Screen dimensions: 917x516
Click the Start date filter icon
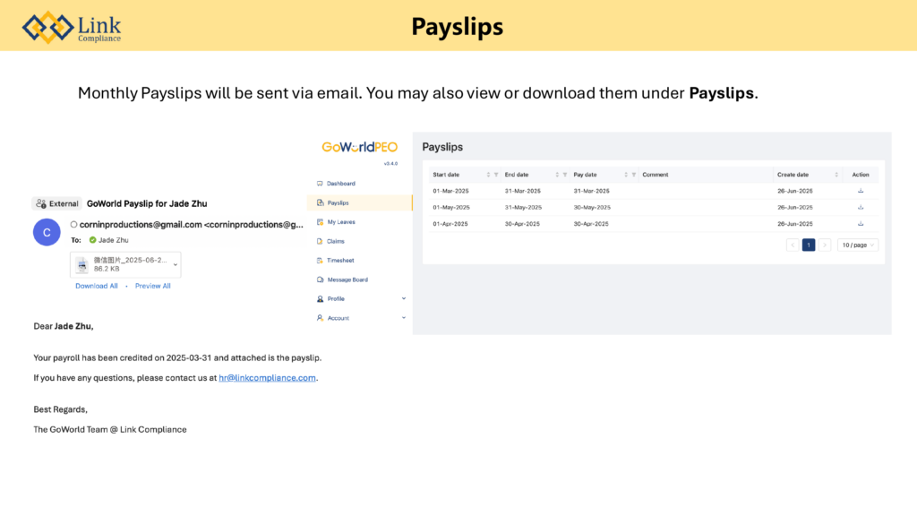click(496, 175)
